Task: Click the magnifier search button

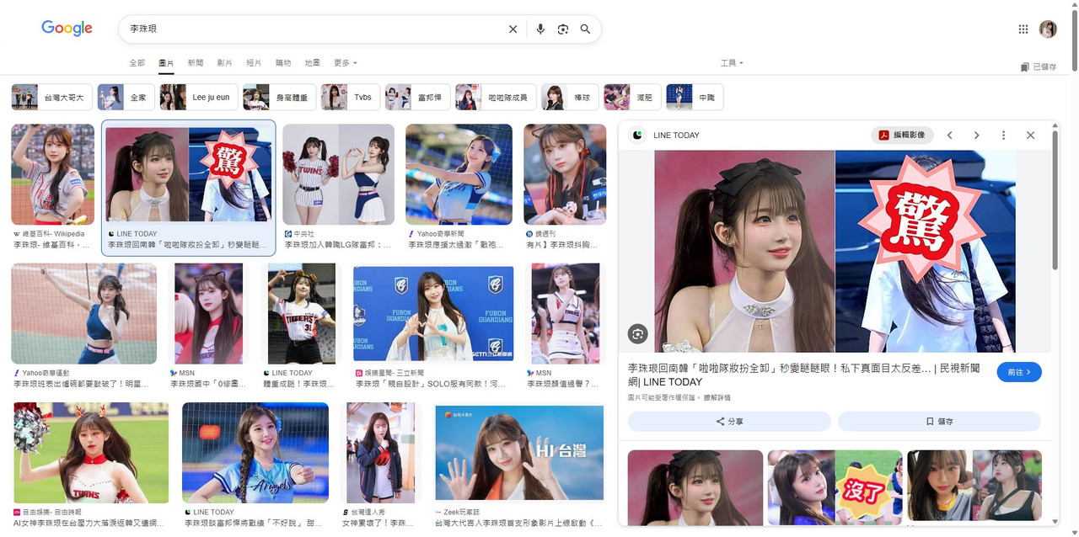Action: pos(585,29)
